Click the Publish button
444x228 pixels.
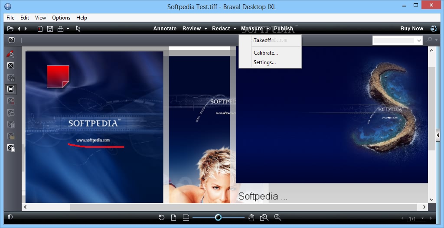[284, 29]
